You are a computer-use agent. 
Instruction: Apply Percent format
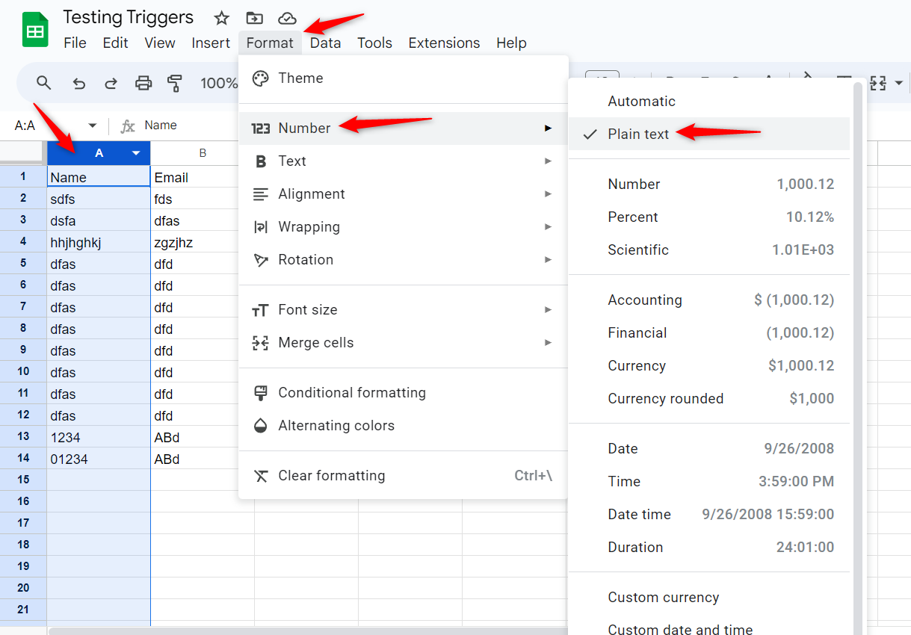click(x=709, y=217)
